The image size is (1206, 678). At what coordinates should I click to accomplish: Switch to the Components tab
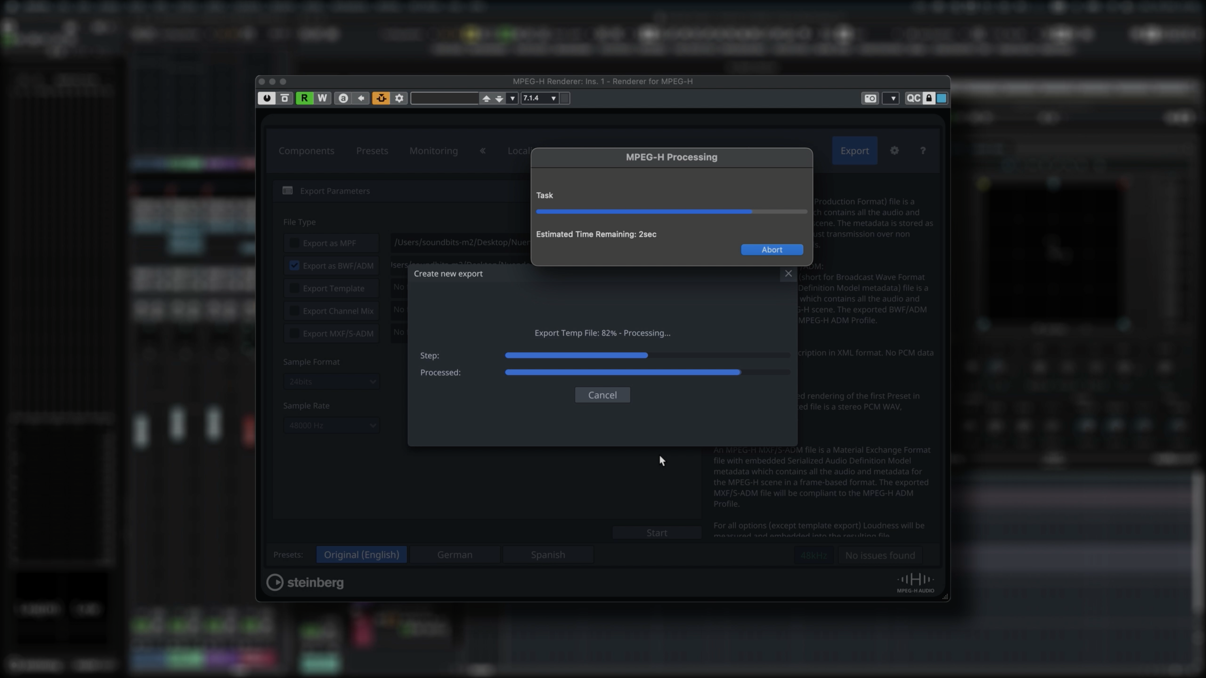(306, 151)
